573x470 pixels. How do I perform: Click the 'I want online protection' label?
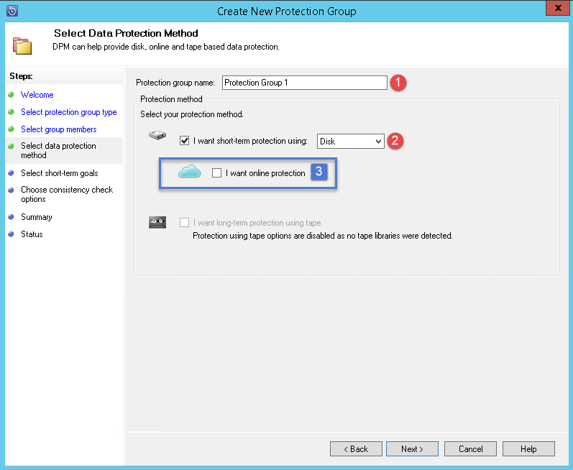tap(265, 173)
